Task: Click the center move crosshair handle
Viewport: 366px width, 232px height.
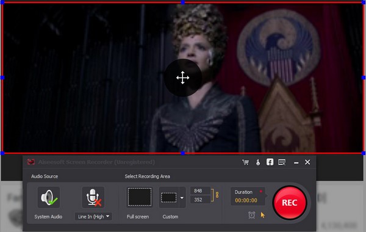Action: tap(183, 78)
